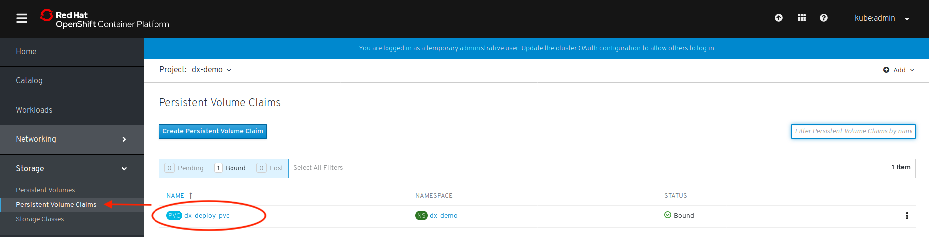Image resolution: width=929 pixels, height=237 pixels.
Task: Expand the Networking sidebar section
Action: (72, 139)
